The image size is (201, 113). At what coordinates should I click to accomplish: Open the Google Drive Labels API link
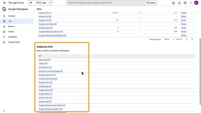point(48,24)
